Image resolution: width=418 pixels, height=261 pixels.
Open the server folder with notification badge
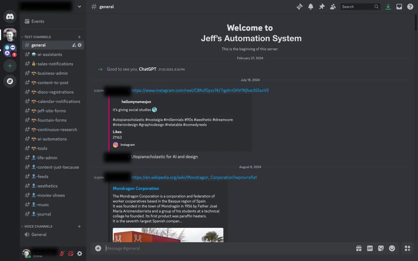(10, 51)
